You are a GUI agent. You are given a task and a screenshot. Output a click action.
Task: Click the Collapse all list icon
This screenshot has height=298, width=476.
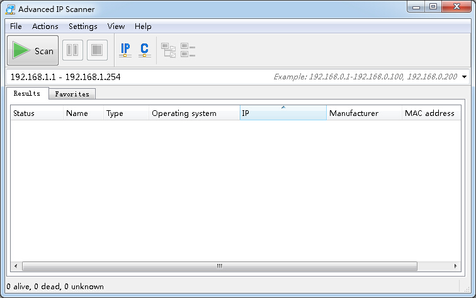[x=188, y=50]
